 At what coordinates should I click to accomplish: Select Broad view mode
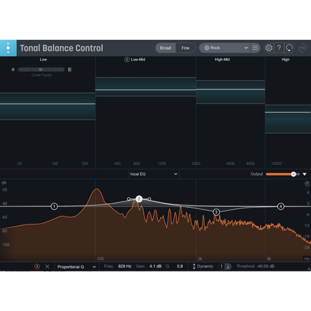165,48
